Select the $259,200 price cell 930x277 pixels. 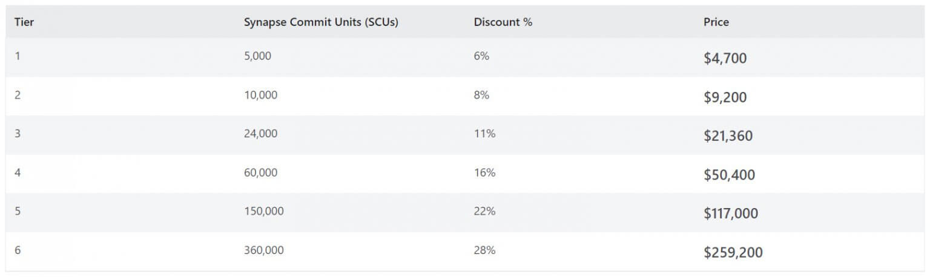click(x=733, y=252)
